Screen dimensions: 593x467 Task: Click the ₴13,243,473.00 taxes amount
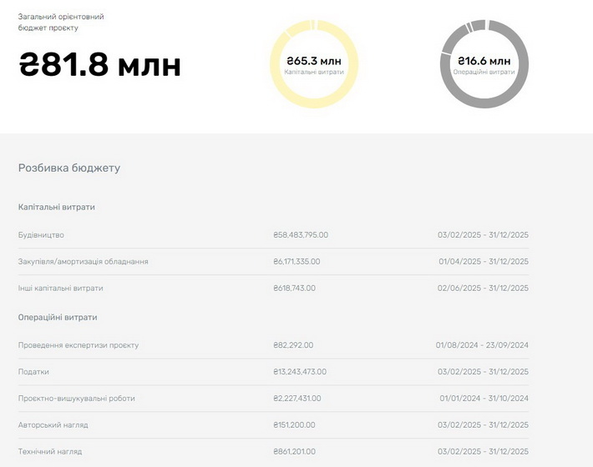pyautogui.click(x=300, y=372)
